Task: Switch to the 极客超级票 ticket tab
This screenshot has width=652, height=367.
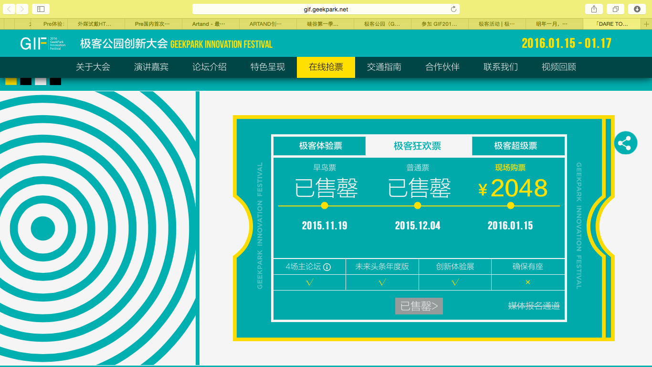Action: pyautogui.click(x=518, y=146)
